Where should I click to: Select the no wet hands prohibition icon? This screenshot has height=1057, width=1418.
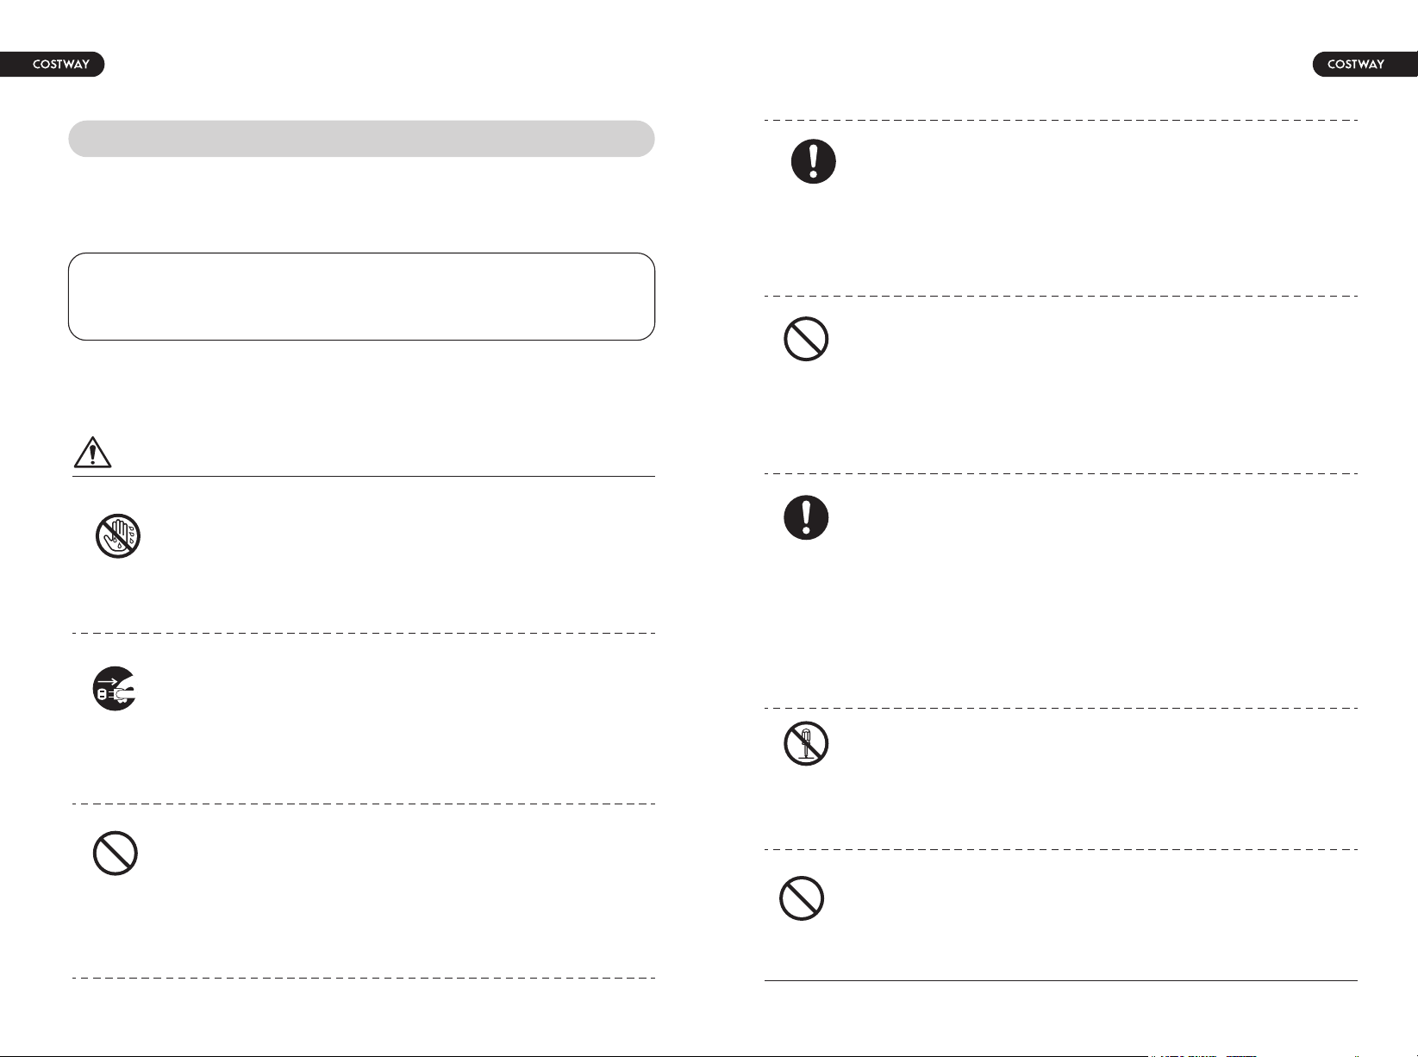118,536
